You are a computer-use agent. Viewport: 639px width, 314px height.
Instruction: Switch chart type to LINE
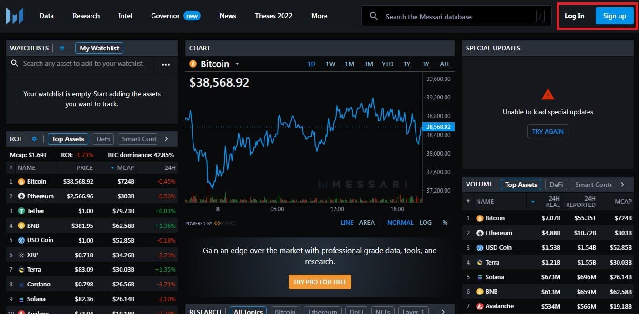(347, 223)
